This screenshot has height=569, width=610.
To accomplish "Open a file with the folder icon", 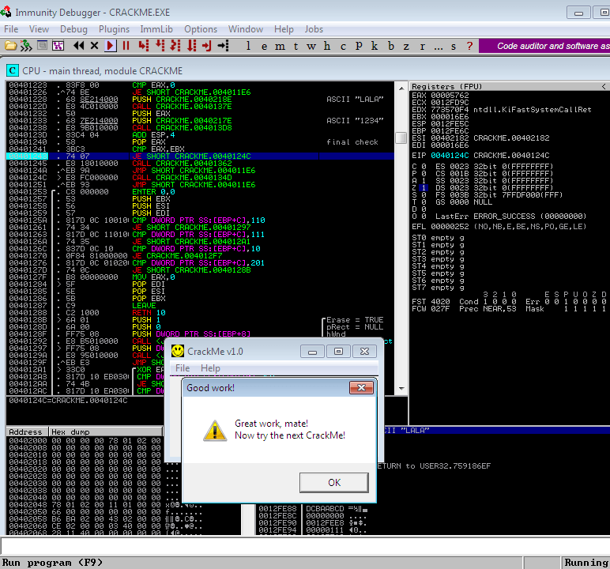I will point(10,46).
